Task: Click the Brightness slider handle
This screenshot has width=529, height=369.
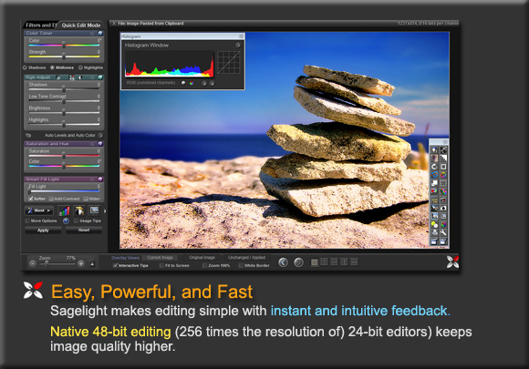Action: (x=64, y=112)
